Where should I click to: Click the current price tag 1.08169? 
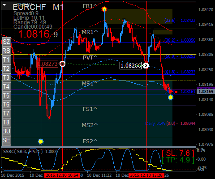206,91
